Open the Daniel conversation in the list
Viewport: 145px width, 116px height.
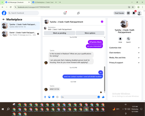20,34
